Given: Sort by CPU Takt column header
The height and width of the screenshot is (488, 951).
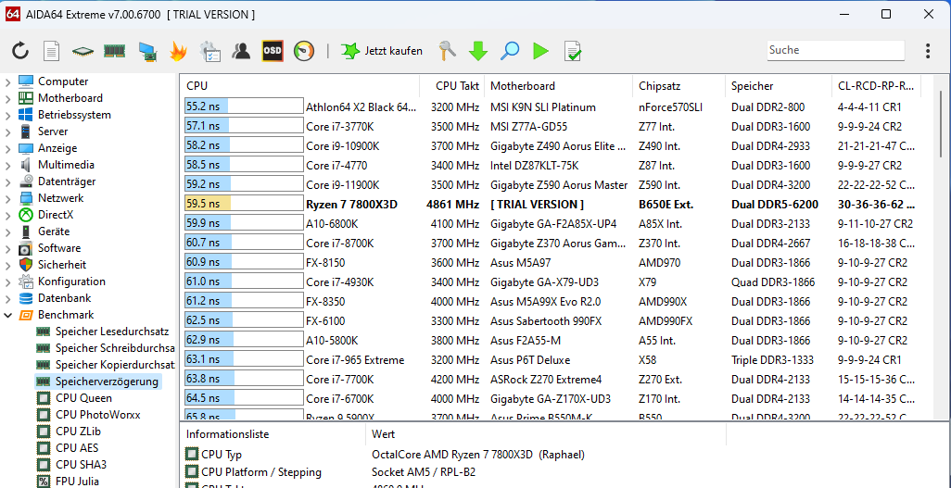Looking at the screenshot, I should coord(451,86).
